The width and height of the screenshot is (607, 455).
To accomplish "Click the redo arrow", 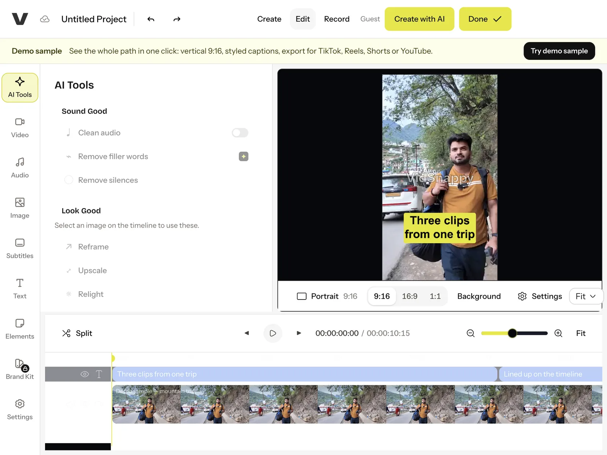I will coord(177,19).
